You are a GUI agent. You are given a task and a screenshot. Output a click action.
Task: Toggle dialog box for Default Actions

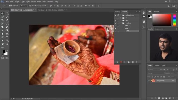[118, 15]
